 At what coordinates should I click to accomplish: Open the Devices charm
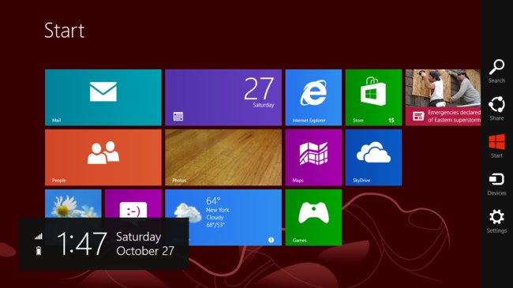tap(496, 184)
